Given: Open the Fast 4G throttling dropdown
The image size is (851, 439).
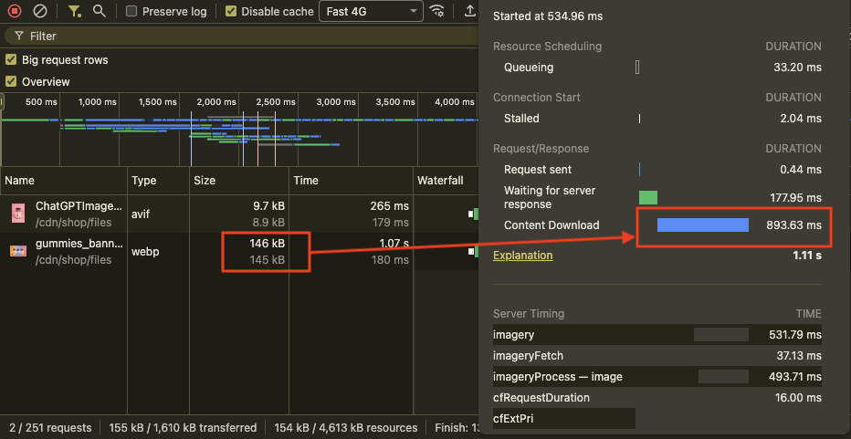Looking at the screenshot, I should coord(370,12).
